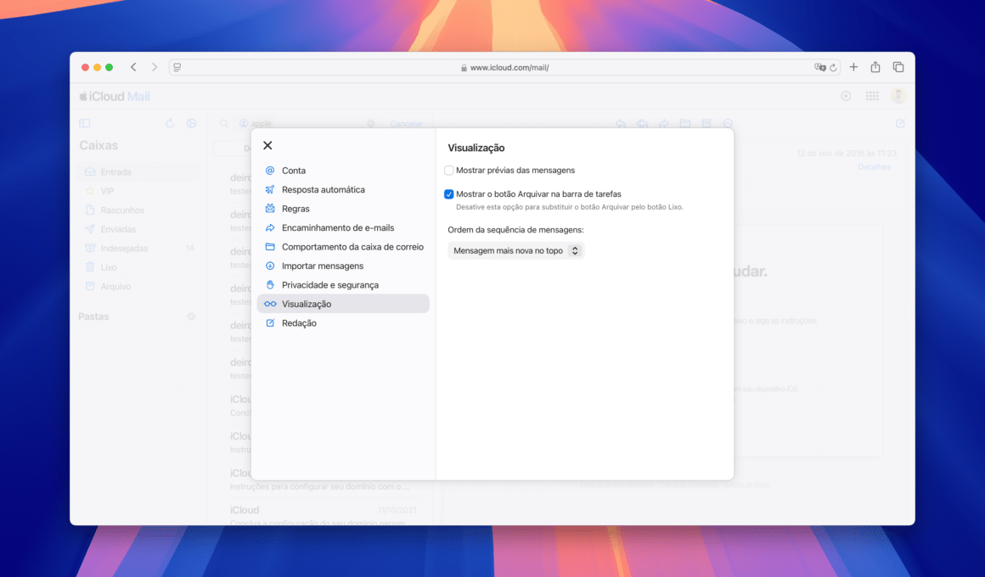Open a new Safari tab
985x577 pixels.
(x=853, y=67)
